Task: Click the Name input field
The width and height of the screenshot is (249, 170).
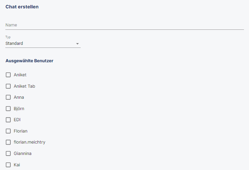Action: coord(124,25)
